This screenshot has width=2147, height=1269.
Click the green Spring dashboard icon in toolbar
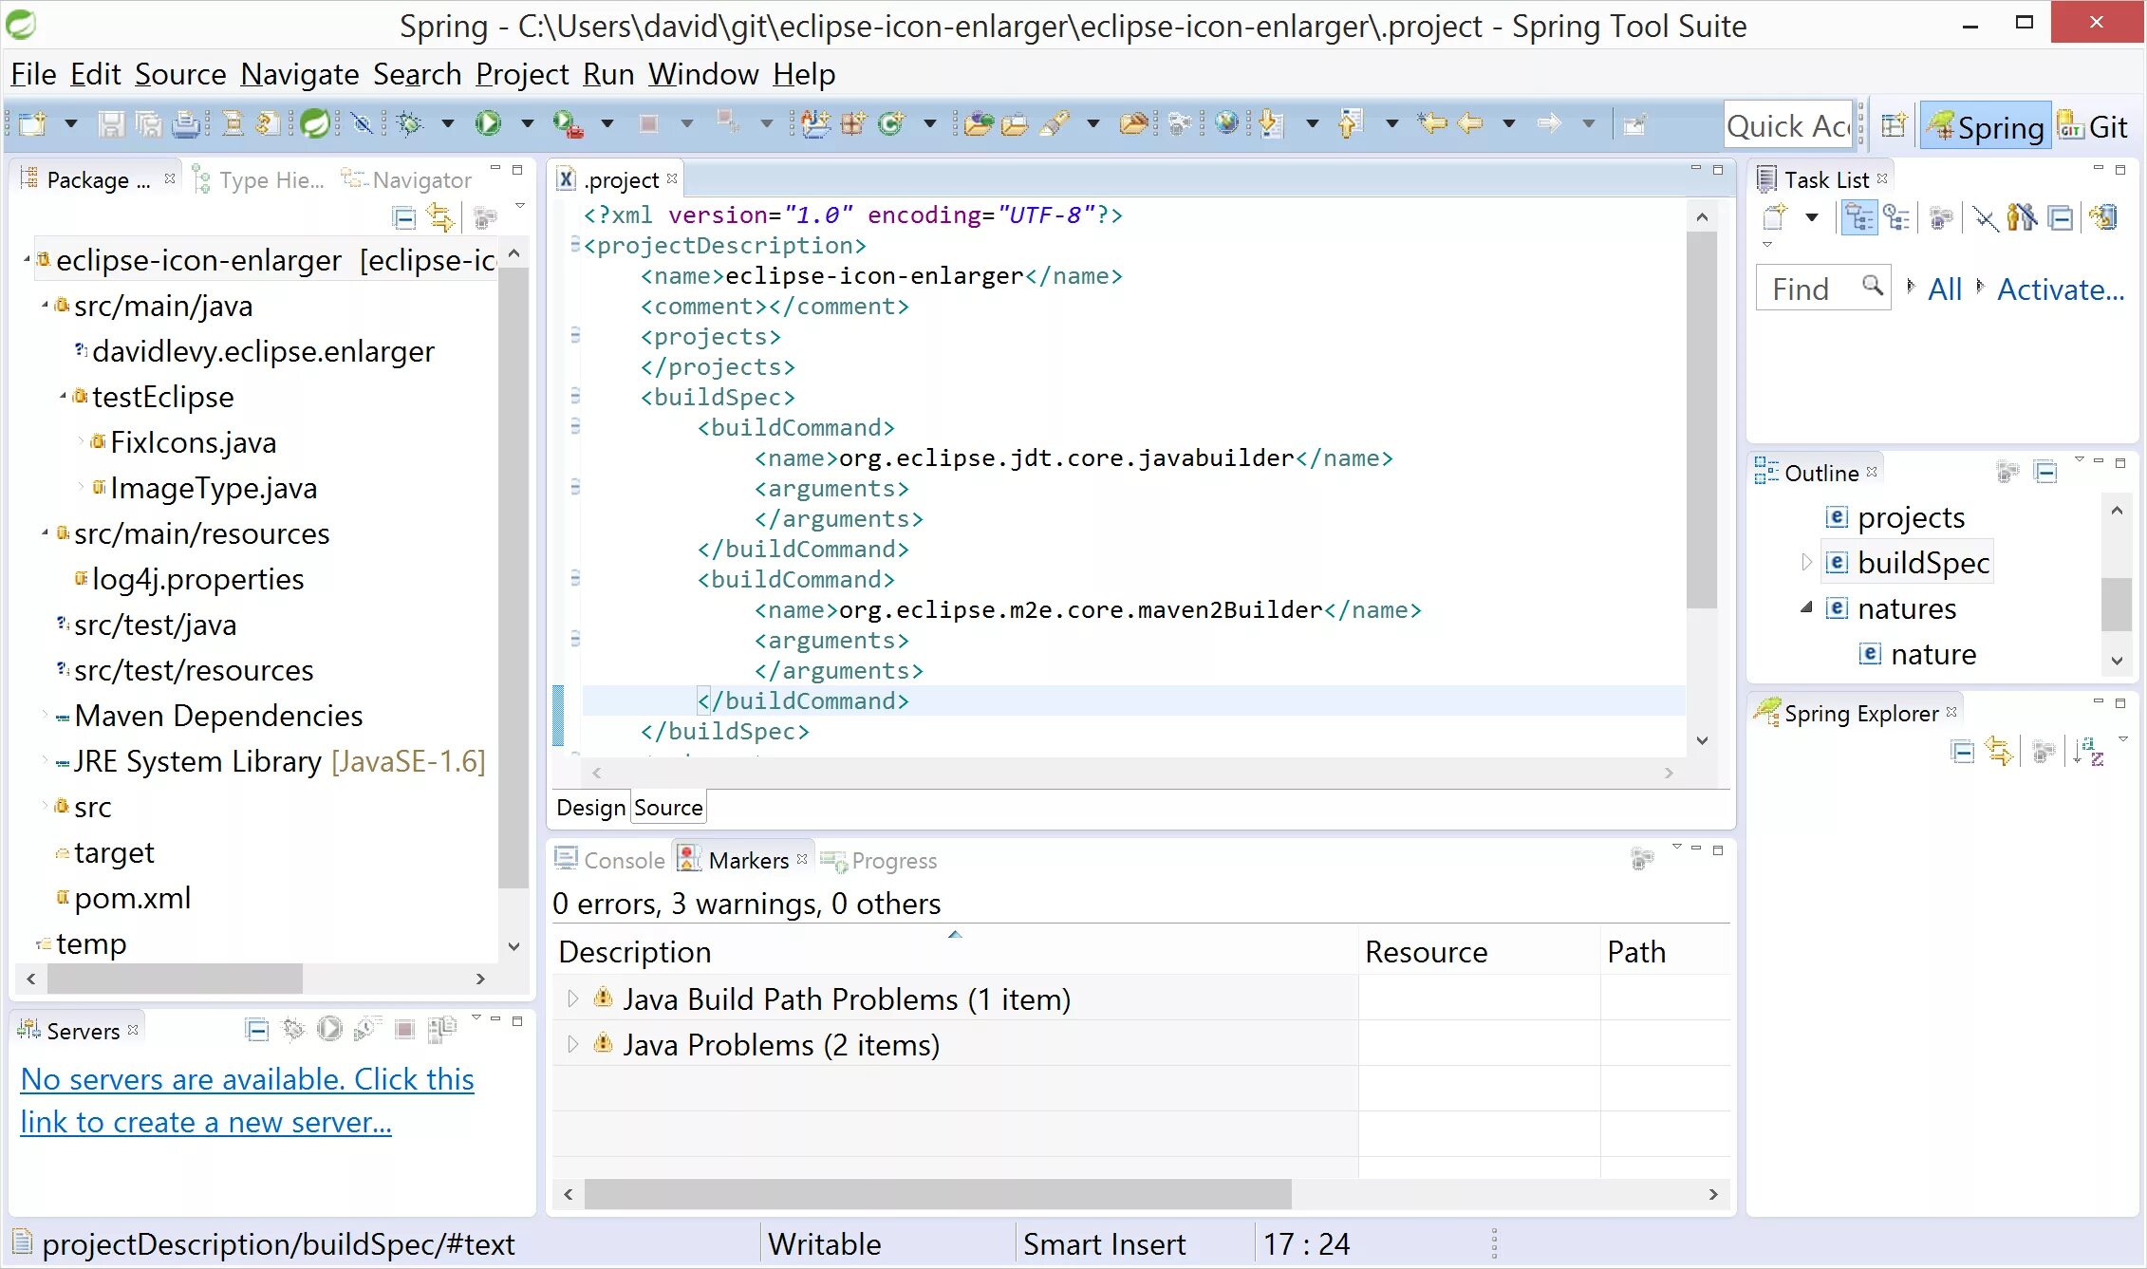[314, 123]
